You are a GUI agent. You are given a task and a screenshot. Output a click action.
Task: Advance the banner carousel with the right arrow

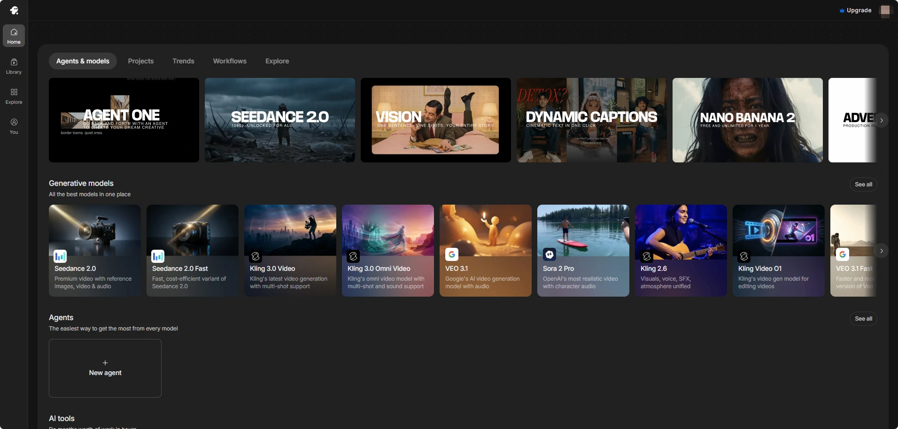click(882, 121)
